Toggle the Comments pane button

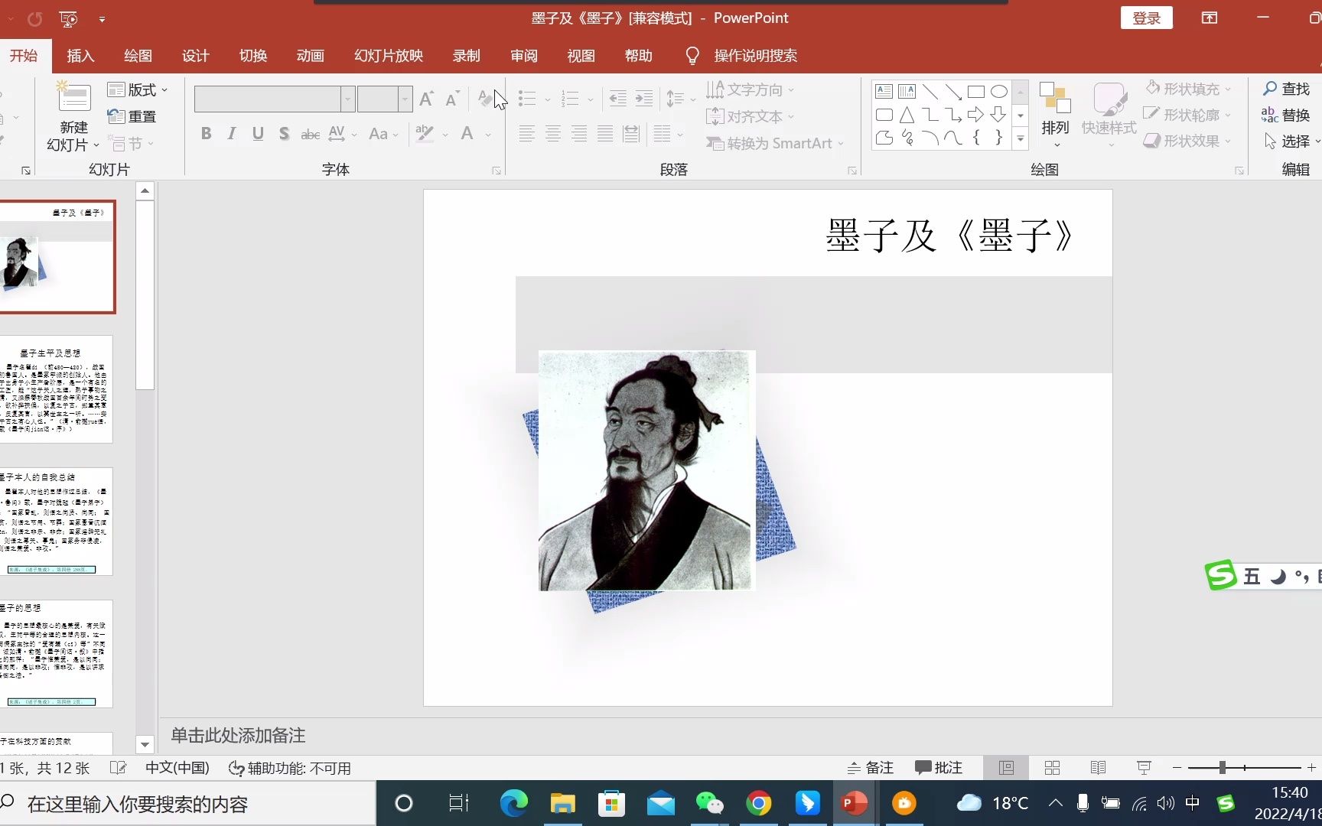pos(939,767)
